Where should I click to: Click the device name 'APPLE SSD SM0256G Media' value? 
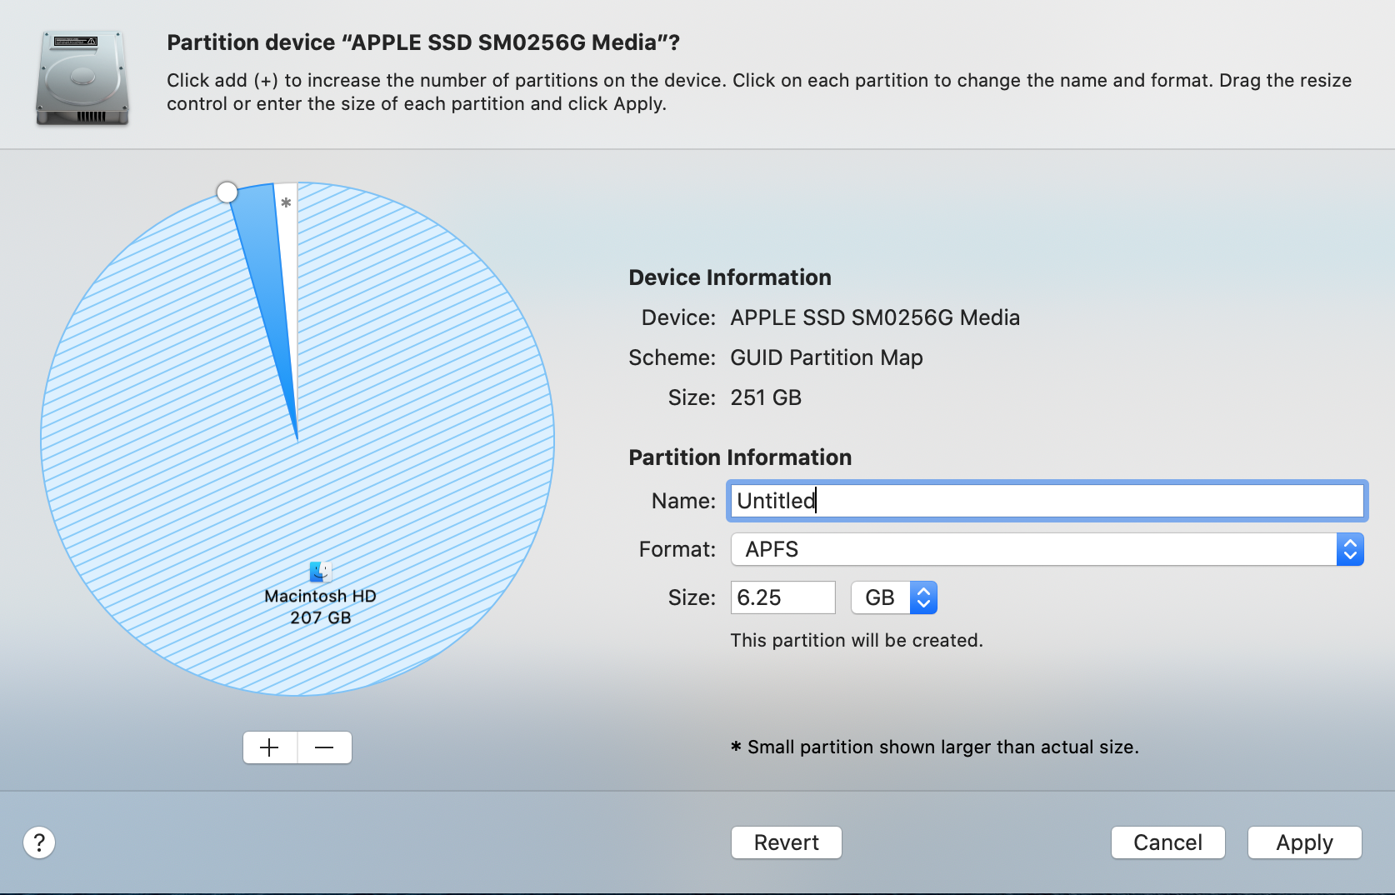[875, 317]
